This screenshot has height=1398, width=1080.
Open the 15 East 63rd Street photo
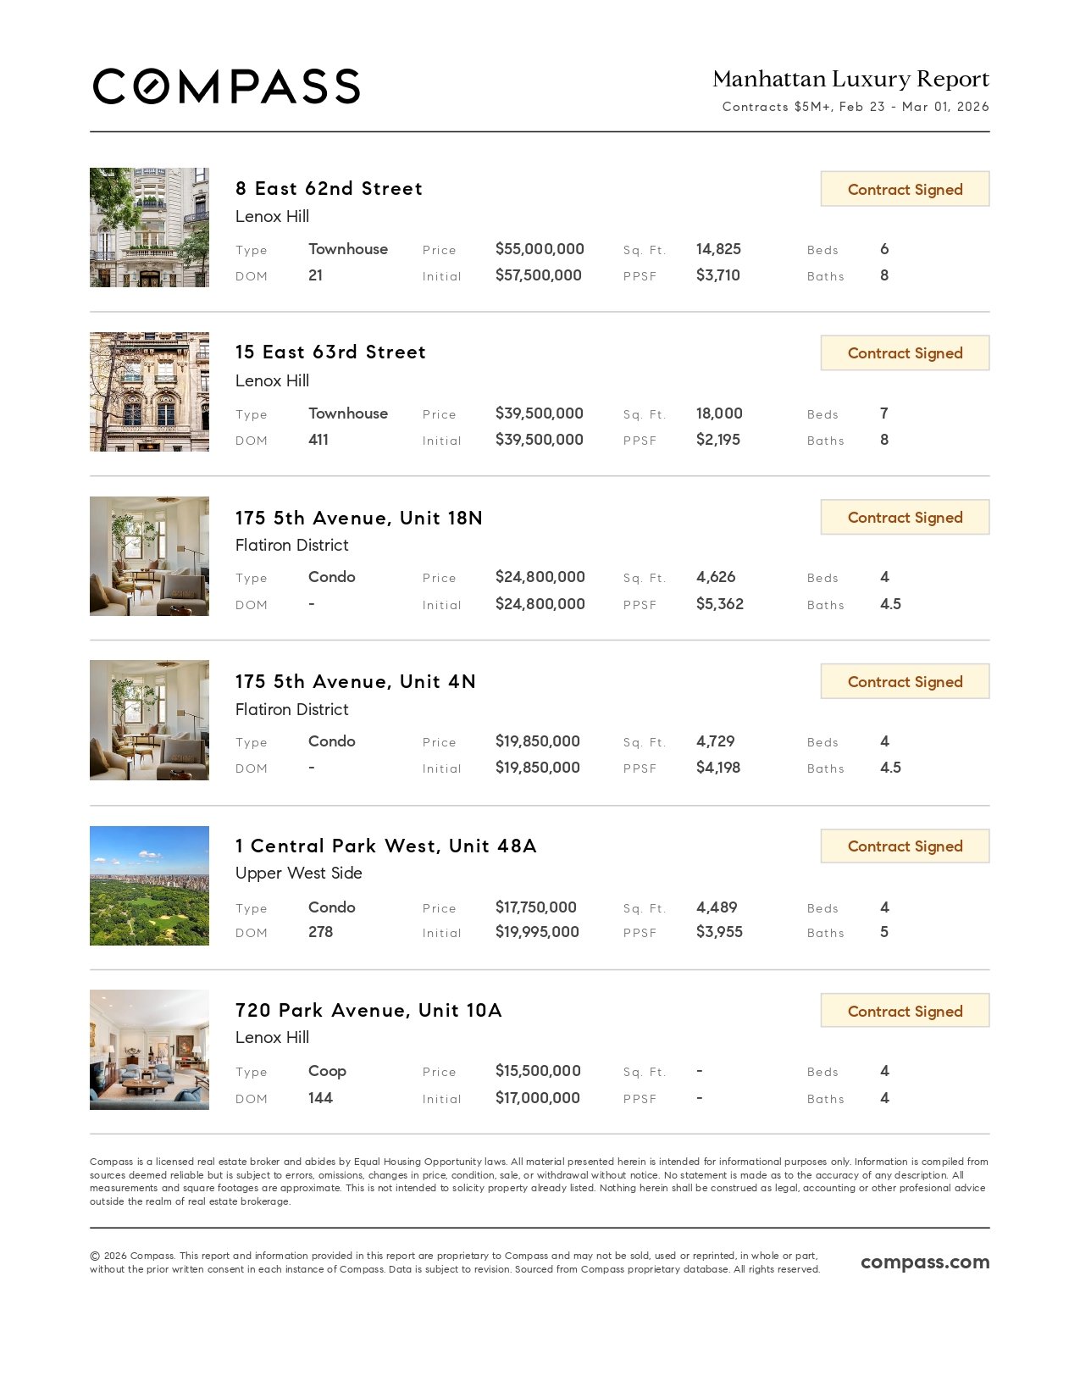[149, 391]
